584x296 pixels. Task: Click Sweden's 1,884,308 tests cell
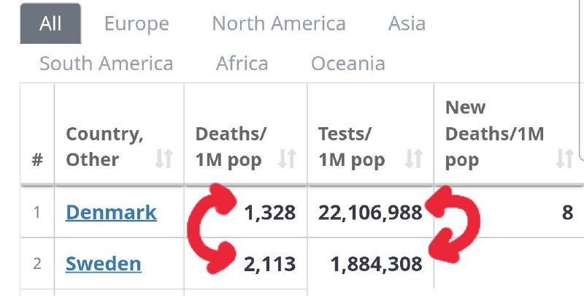(371, 264)
